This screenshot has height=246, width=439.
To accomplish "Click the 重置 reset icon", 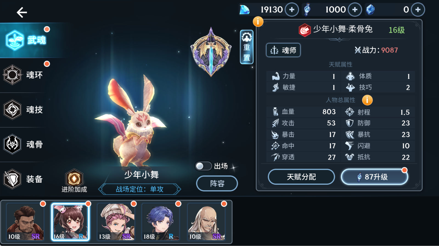I will (247, 47).
